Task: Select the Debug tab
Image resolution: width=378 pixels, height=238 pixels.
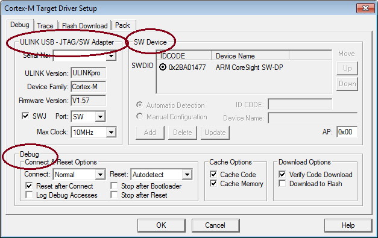Action: point(20,25)
